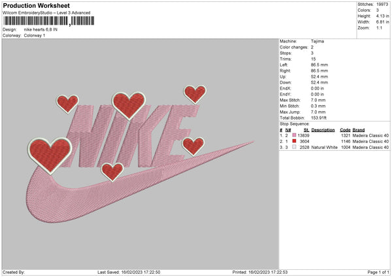Screen dimensions: 392x277
Task: Click the red thread swatch for code 1146
Action: click(294, 141)
